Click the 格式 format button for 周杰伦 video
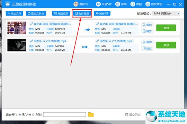Viewport: 187px width, 124px height. 147,49
